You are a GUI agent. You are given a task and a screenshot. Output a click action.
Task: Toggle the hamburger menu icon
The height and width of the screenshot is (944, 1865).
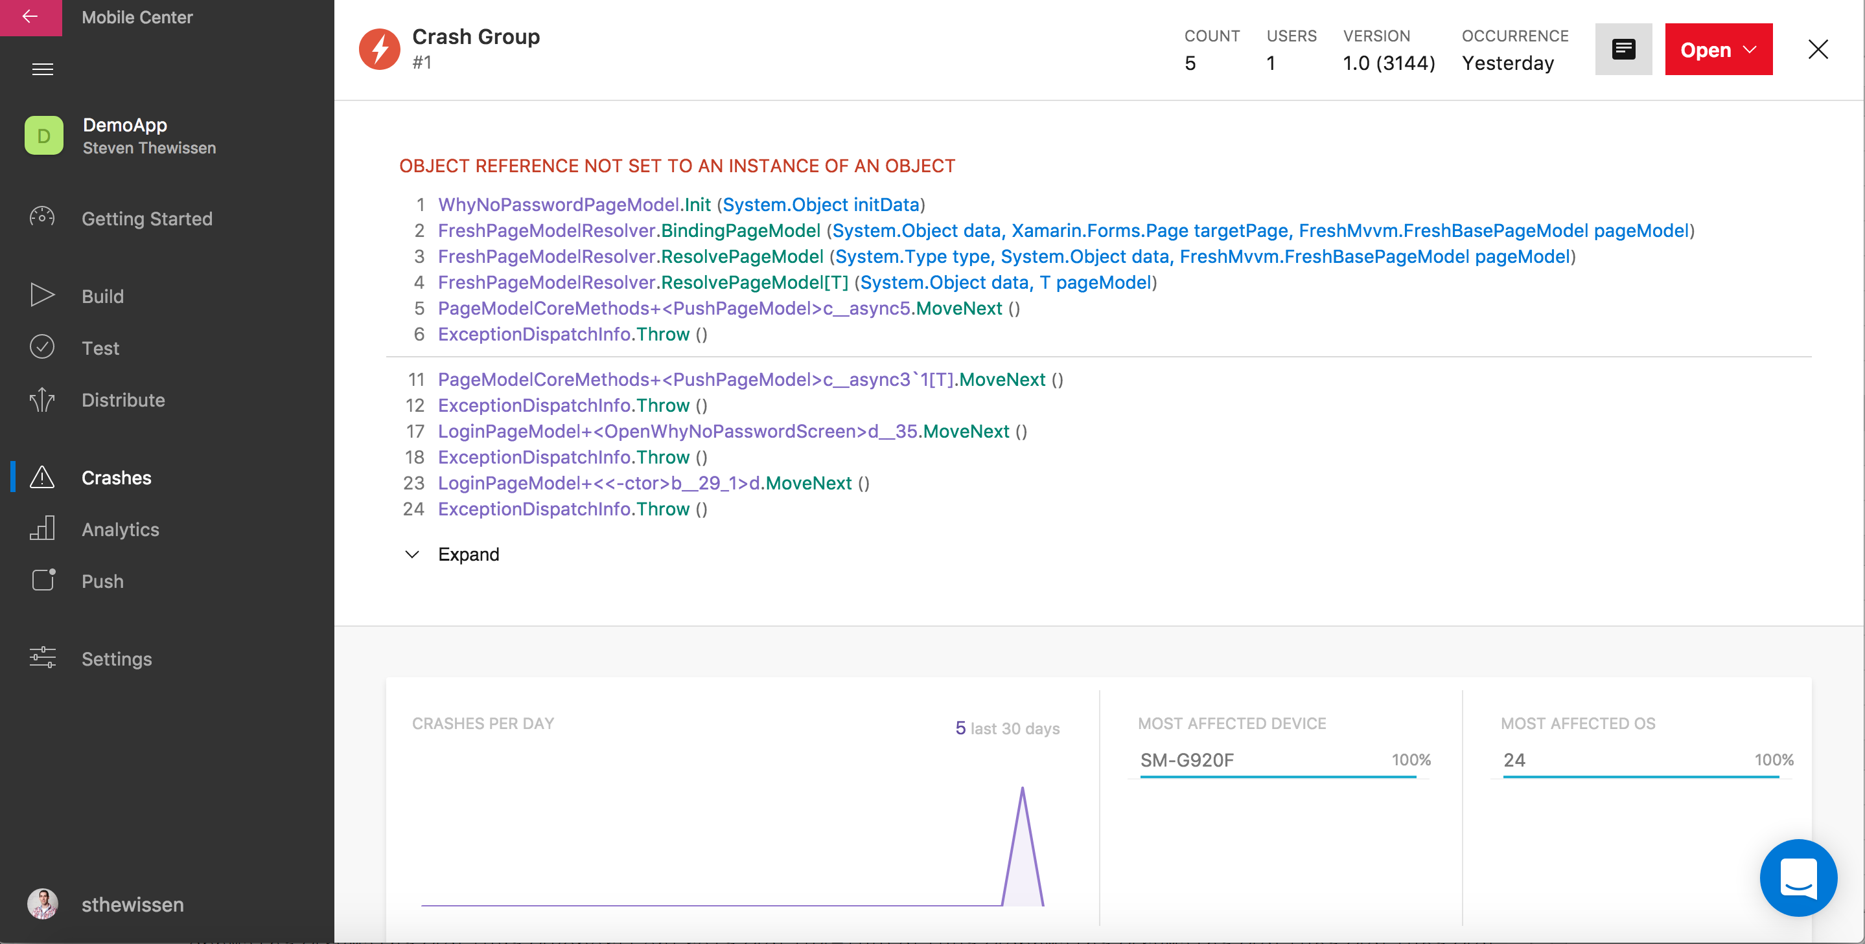(x=43, y=69)
